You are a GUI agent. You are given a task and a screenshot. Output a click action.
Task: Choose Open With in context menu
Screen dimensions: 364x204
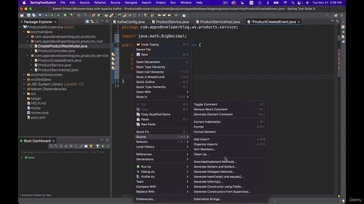[162, 92]
